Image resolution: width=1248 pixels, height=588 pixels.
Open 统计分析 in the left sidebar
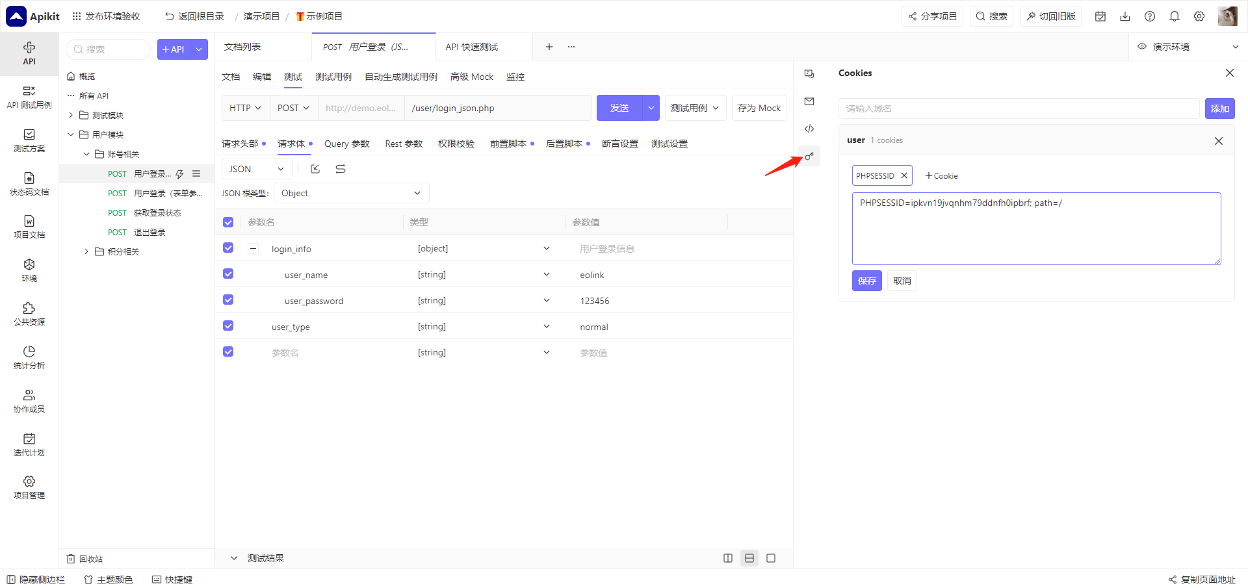click(29, 357)
